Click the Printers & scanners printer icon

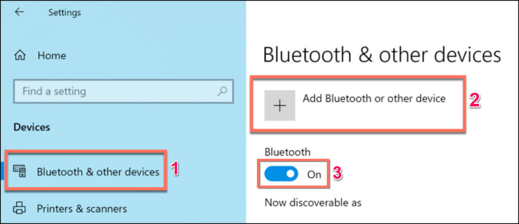click(x=20, y=208)
